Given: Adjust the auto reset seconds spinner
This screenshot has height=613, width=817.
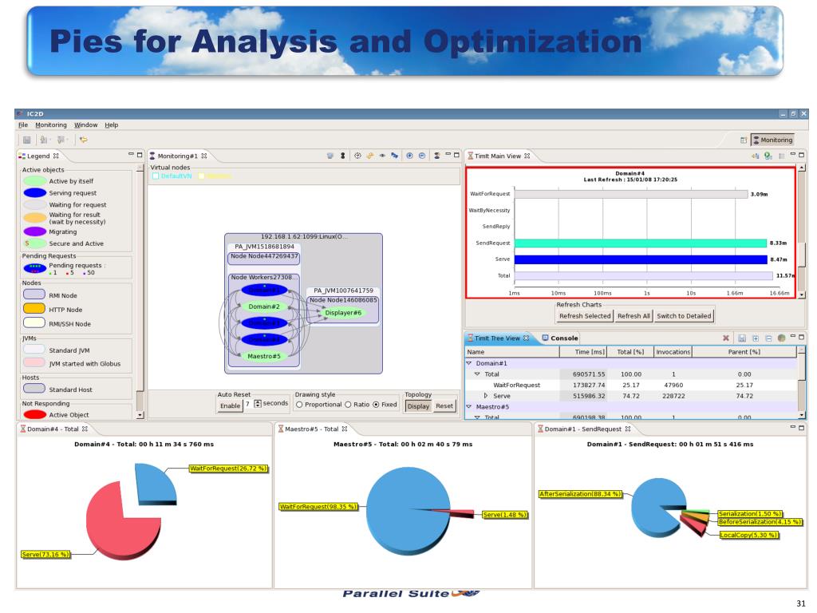Looking at the screenshot, I should (258, 403).
